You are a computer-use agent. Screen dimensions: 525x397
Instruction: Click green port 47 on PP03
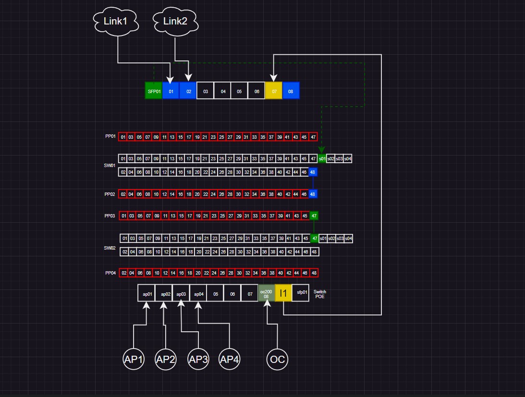click(x=314, y=216)
